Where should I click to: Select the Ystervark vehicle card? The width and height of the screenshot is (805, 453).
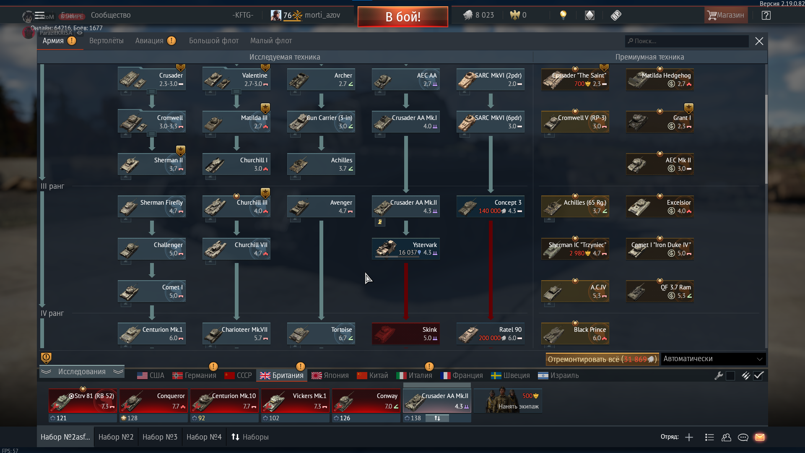click(406, 248)
